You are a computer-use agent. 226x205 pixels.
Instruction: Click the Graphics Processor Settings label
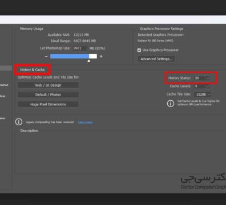(162, 29)
